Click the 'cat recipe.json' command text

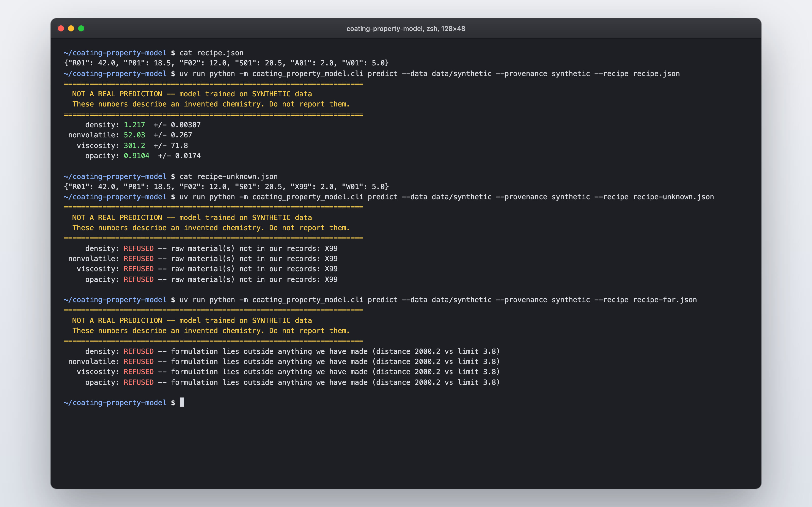pyautogui.click(x=211, y=53)
